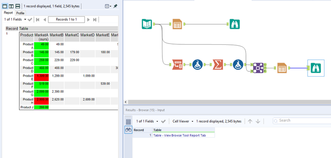The height and width of the screenshot is (158, 331).
Task: Click the green 259.00 cell for Product C
Action: pos(41,62)
